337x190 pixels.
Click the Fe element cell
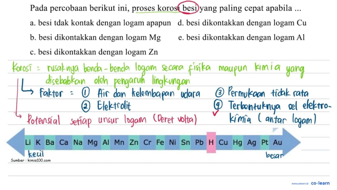pyautogui.click(x=160, y=142)
